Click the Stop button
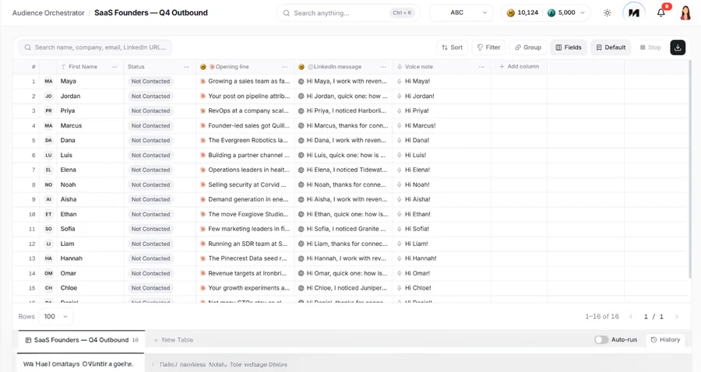This screenshot has width=701, height=372. click(x=650, y=47)
